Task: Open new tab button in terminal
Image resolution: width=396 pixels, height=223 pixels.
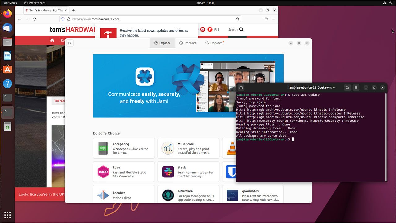Action: [241, 88]
